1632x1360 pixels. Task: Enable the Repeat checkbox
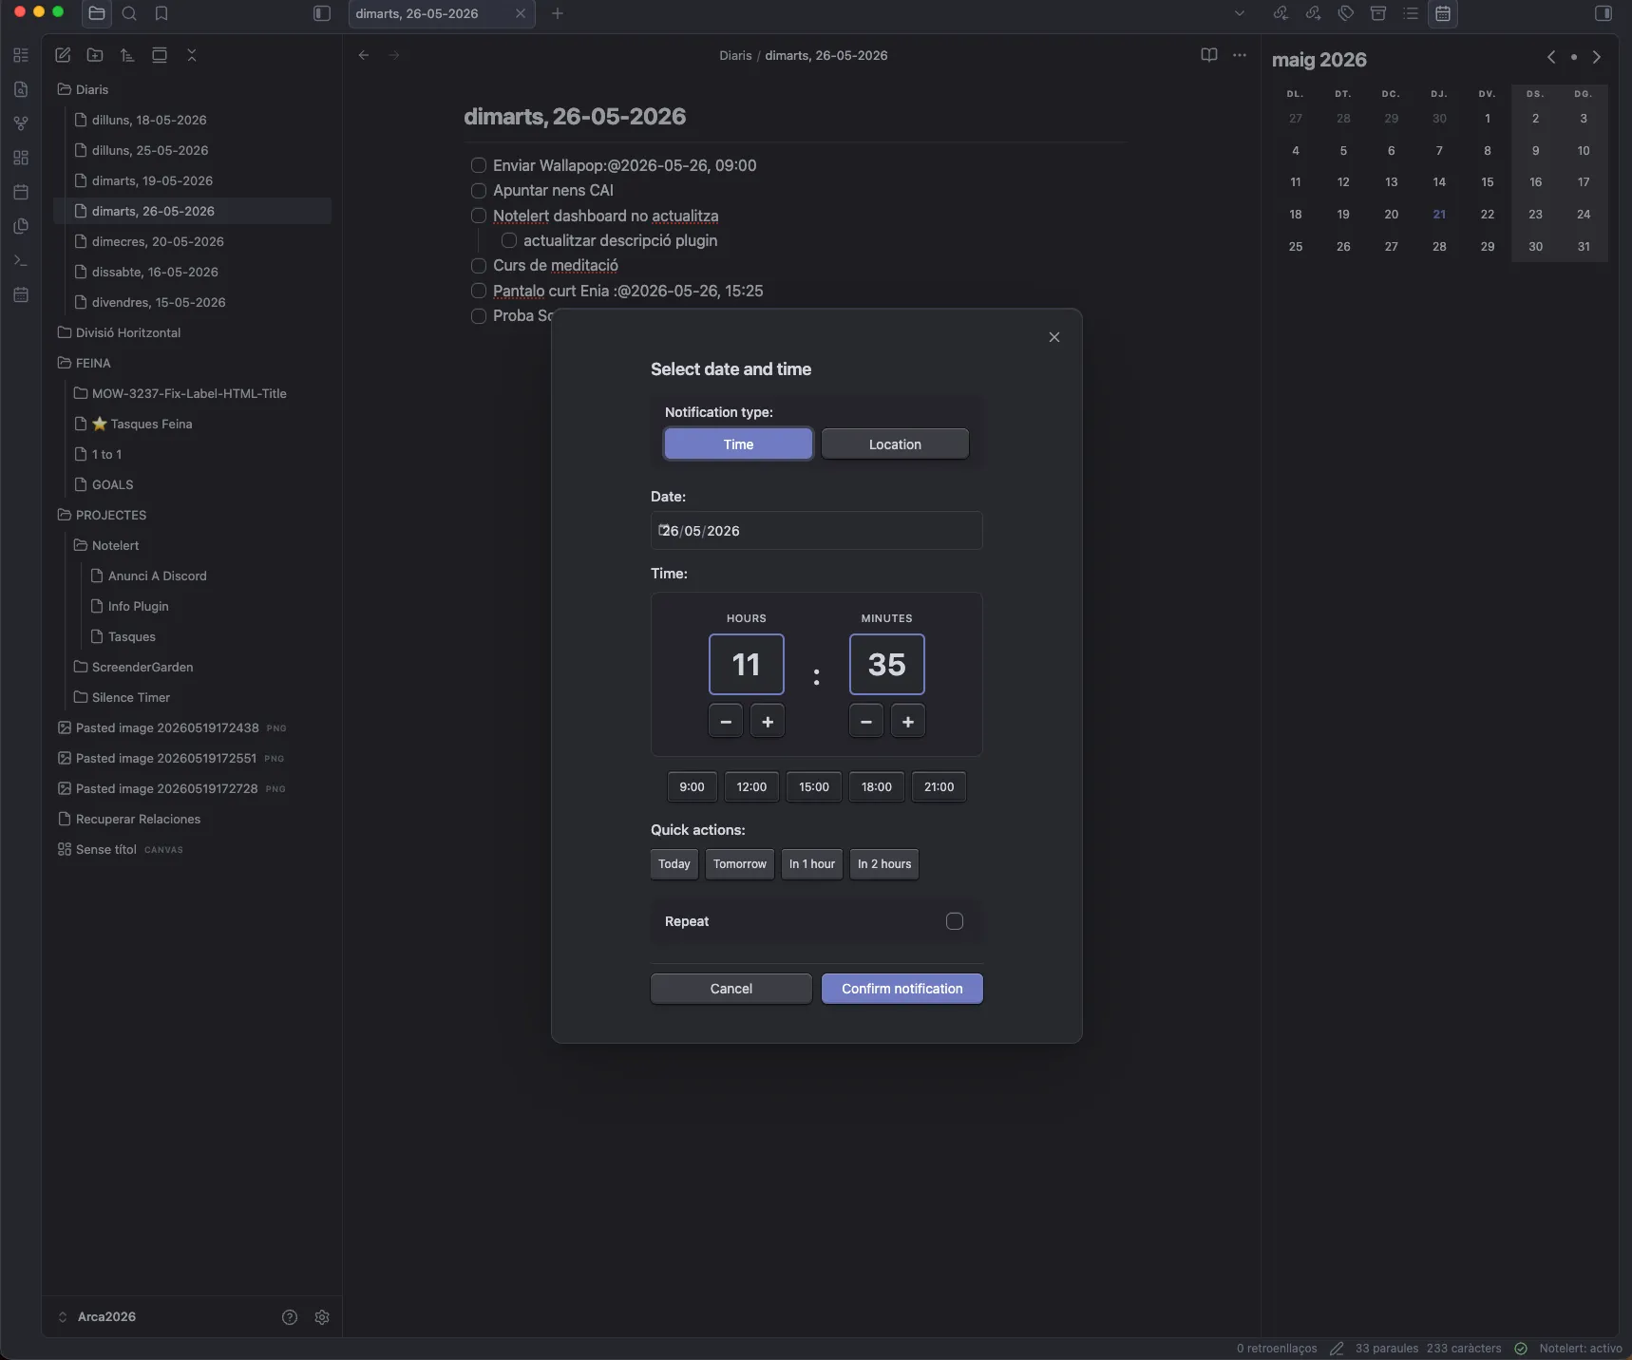[955, 921]
